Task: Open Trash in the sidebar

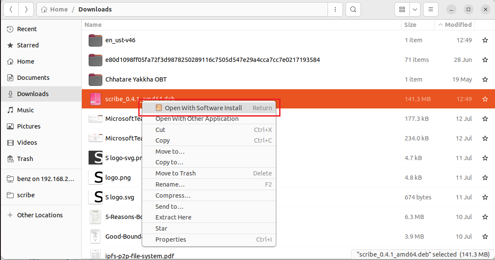Action: pyautogui.click(x=25, y=159)
